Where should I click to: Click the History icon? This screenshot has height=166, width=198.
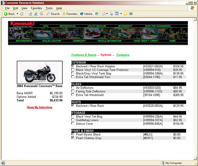97,14
